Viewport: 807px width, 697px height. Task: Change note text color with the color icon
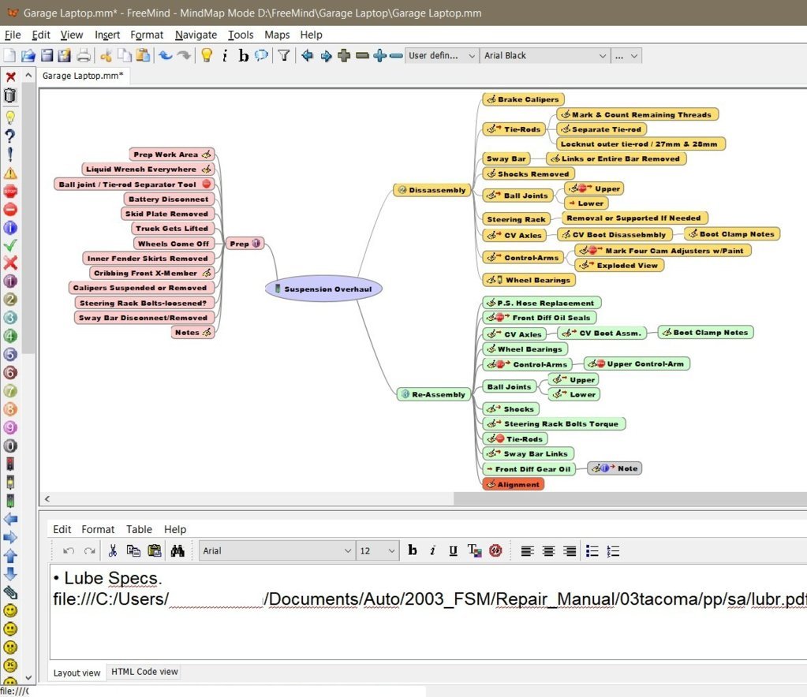[474, 551]
